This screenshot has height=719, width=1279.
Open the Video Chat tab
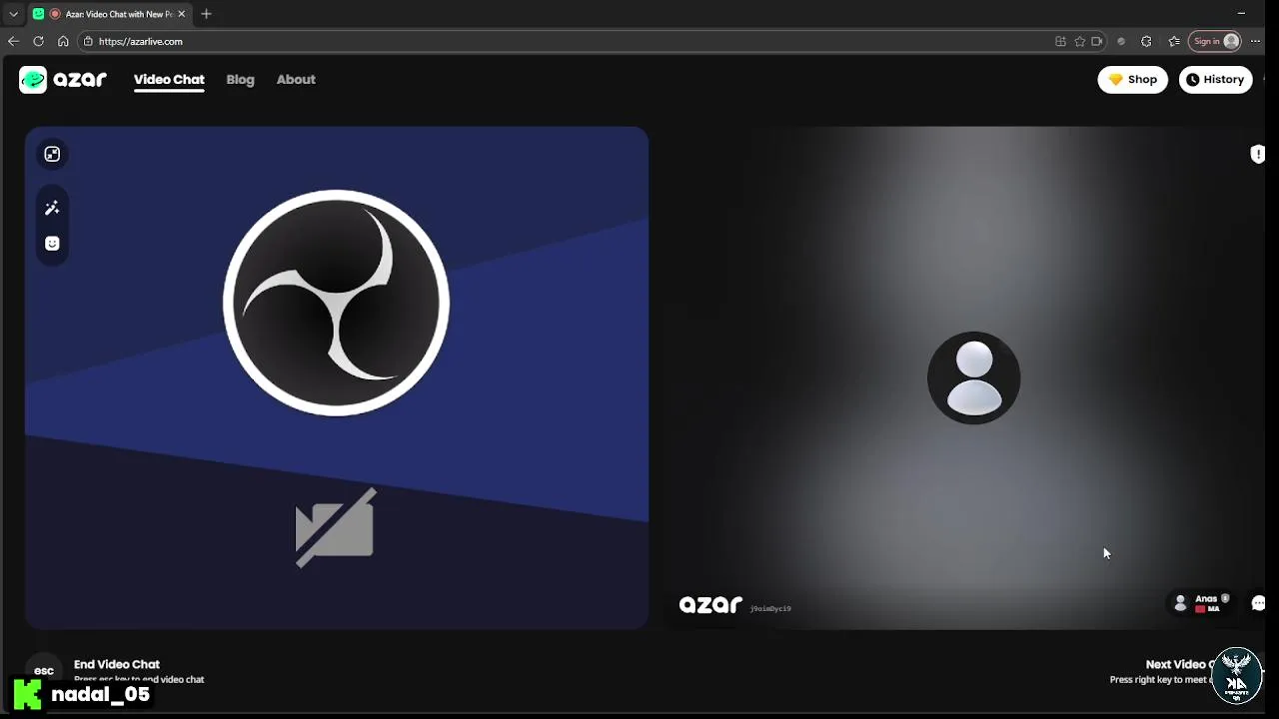169,80
